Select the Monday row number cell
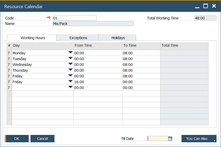Image resolution: width=221 pixels, height=147 pixels. pos(9,53)
